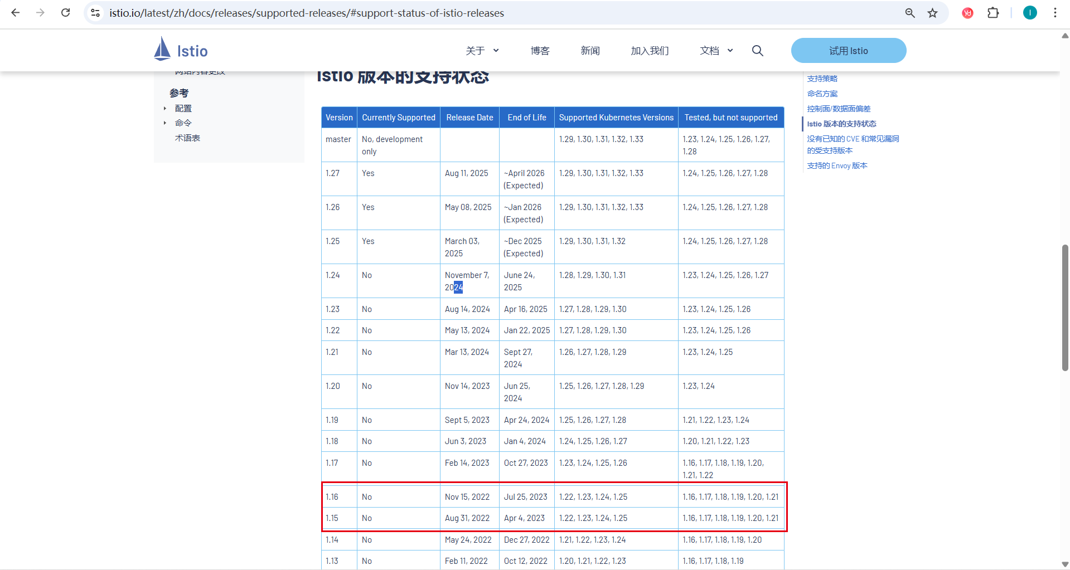
Task: Click the zoom magnifier in address bar
Action: pyautogui.click(x=910, y=13)
